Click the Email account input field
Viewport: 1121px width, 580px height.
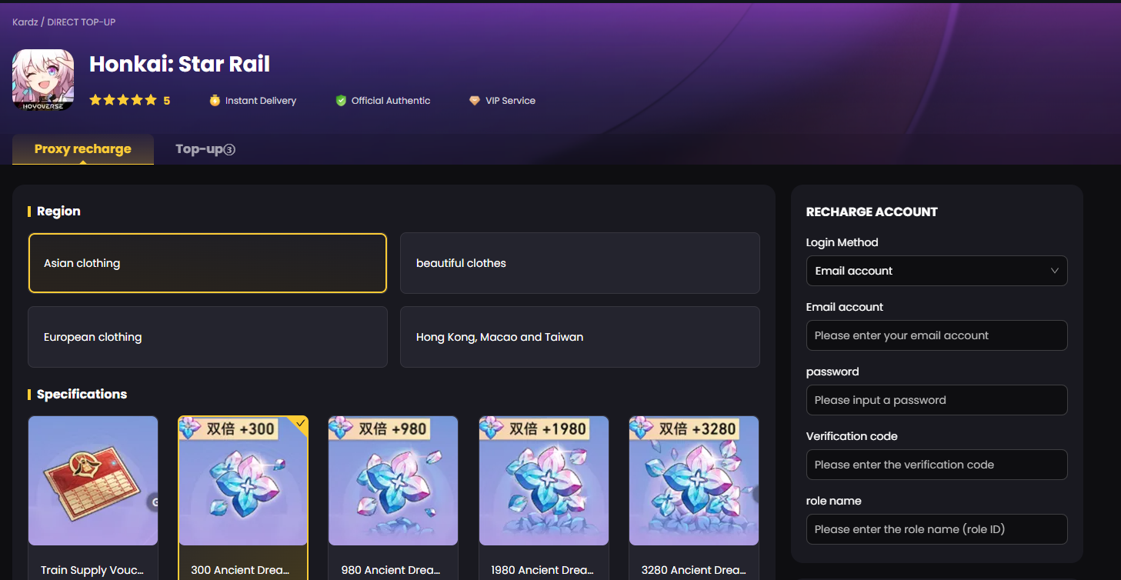tap(936, 335)
